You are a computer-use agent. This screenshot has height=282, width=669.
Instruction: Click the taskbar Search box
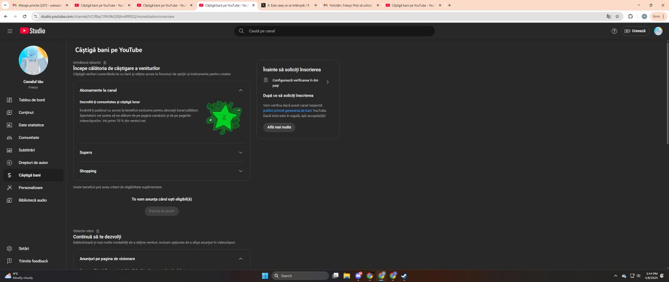click(301, 275)
